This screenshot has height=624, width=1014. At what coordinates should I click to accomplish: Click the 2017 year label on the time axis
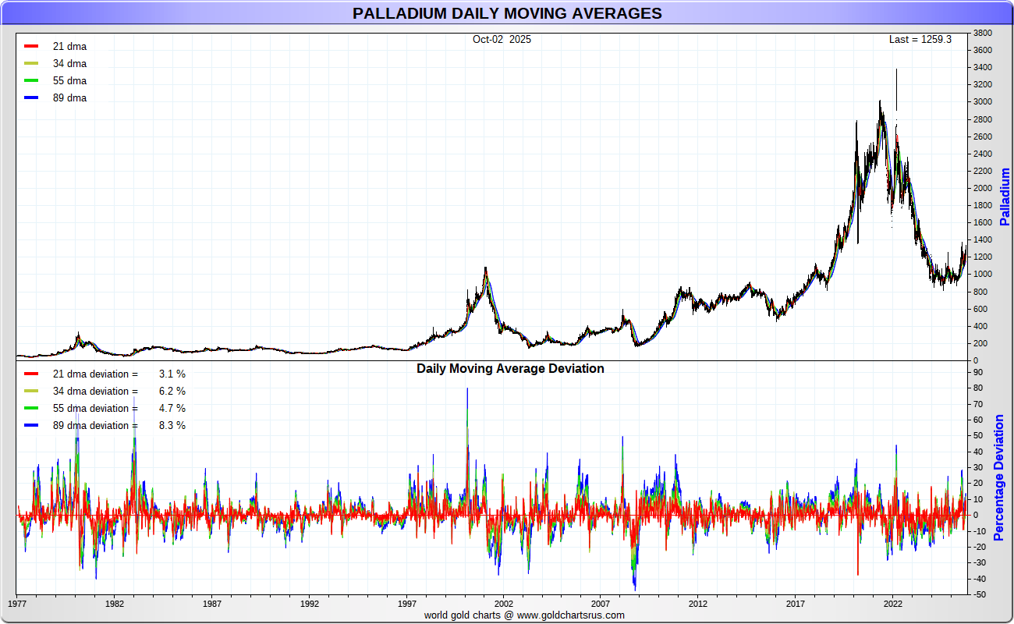point(796,604)
